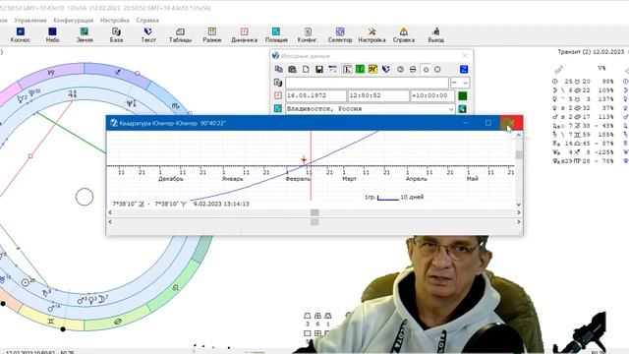Click the Февраль label on graph timeline
This screenshot has width=629, height=354.
tap(298, 179)
